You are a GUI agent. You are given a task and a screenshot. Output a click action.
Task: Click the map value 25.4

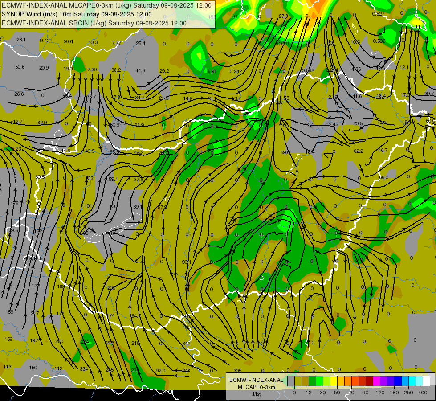140,43
